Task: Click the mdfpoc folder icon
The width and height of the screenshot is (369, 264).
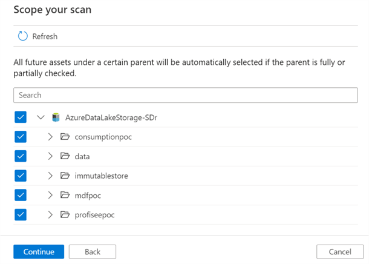Action: (x=66, y=195)
